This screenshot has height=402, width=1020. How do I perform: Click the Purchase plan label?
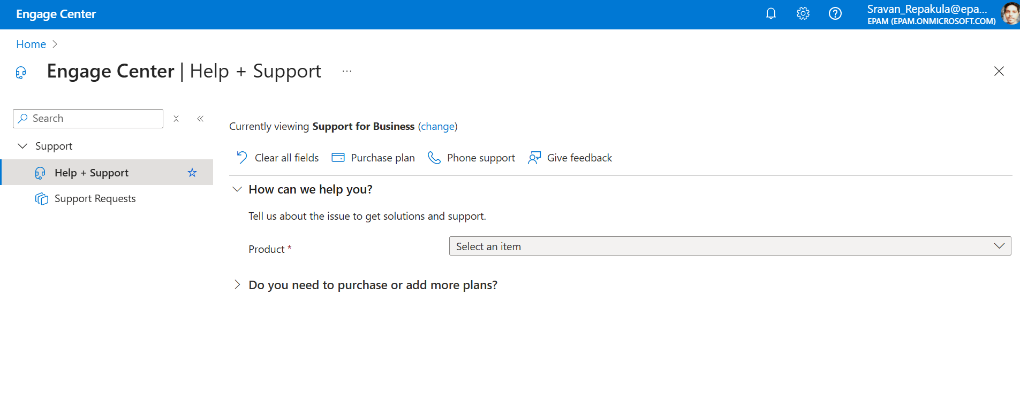point(383,158)
